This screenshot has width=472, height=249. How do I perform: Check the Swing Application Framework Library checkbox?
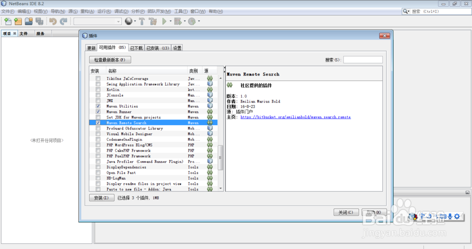click(98, 84)
